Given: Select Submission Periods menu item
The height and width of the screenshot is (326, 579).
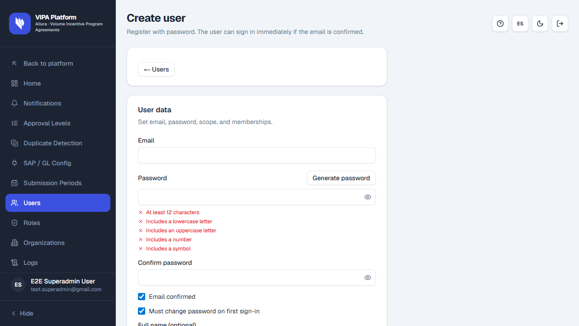Looking at the screenshot, I should coord(58,183).
